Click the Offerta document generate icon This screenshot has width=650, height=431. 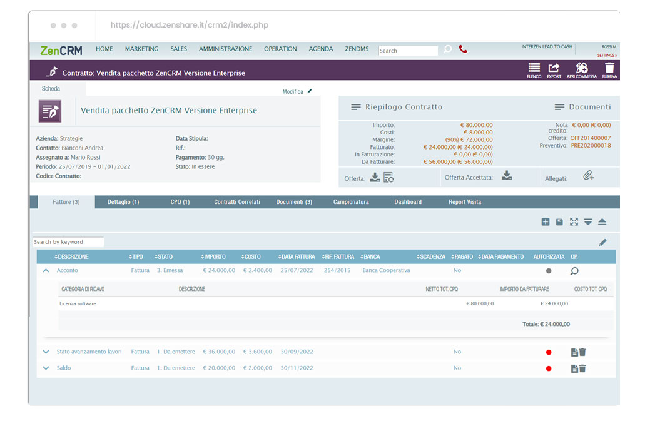389,178
